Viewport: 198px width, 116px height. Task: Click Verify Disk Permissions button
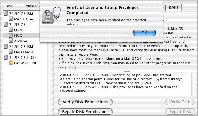[x=85, y=102]
